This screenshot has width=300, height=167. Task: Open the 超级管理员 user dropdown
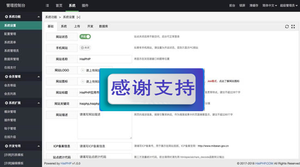pos(289,6)
